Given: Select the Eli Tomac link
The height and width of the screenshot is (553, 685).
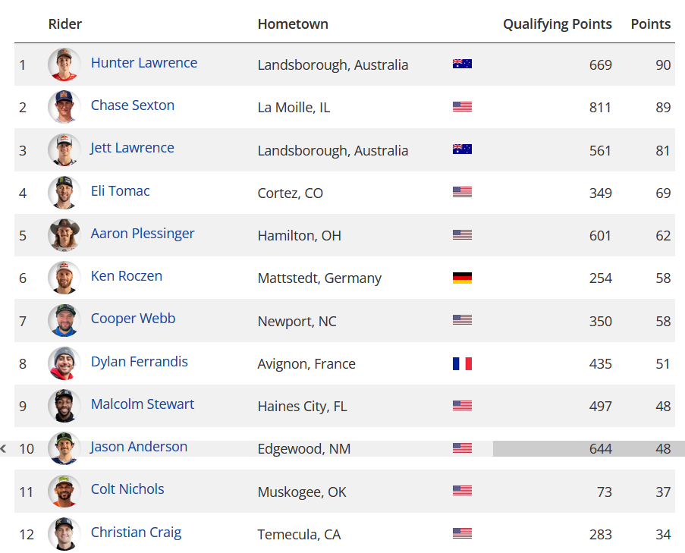Looking at the screenshot, I should pyautogui.click(x=120, y=191).
